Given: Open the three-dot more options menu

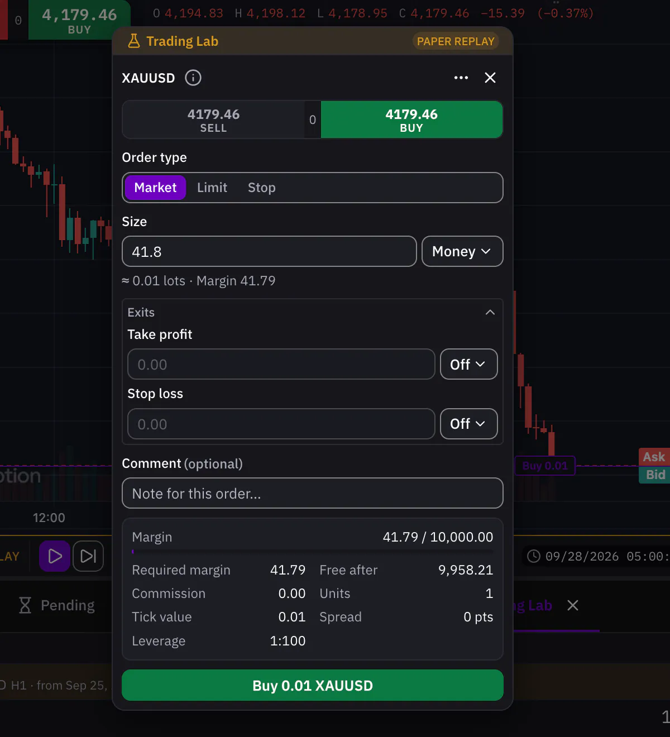Looking at the screenshot, I should (x=461, y=78).
